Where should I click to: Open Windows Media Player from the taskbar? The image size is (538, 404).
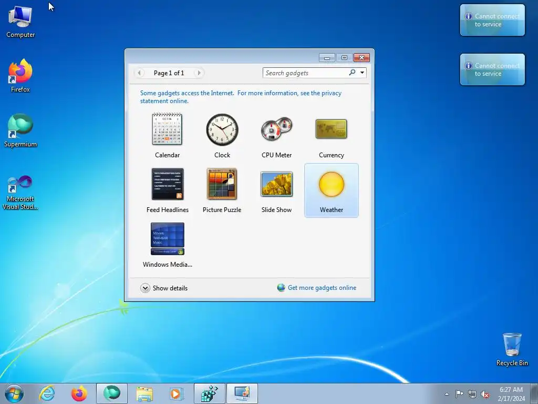coord(177,393)
